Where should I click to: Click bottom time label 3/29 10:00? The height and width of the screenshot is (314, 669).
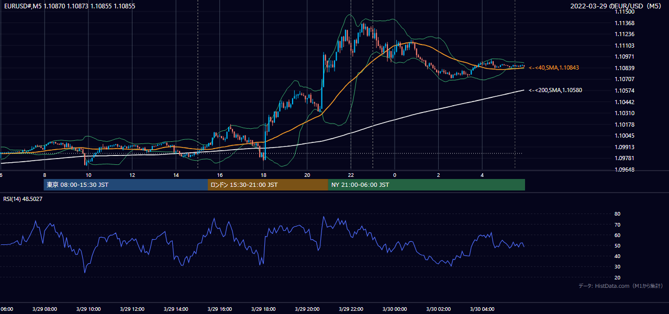click(88, 309)
